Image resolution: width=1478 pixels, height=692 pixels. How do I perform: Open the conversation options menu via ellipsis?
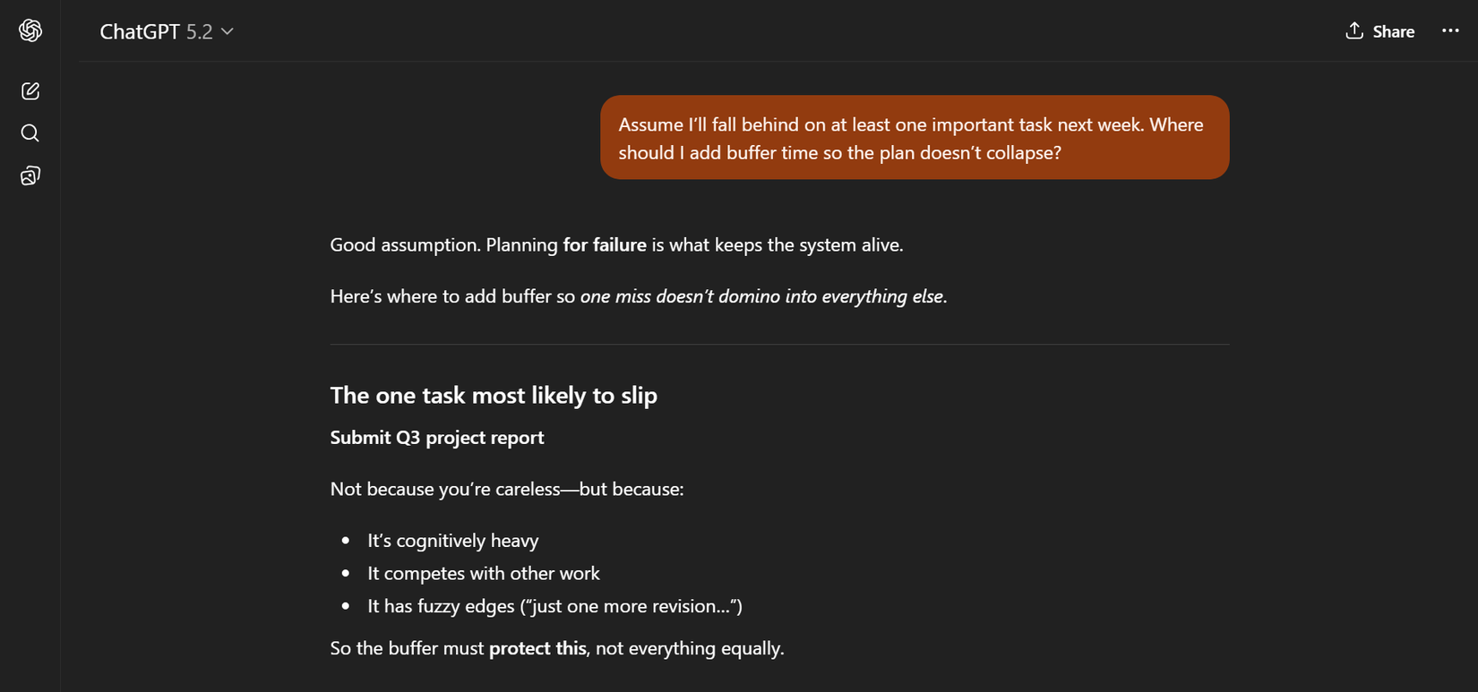(x=1449, y=30)
